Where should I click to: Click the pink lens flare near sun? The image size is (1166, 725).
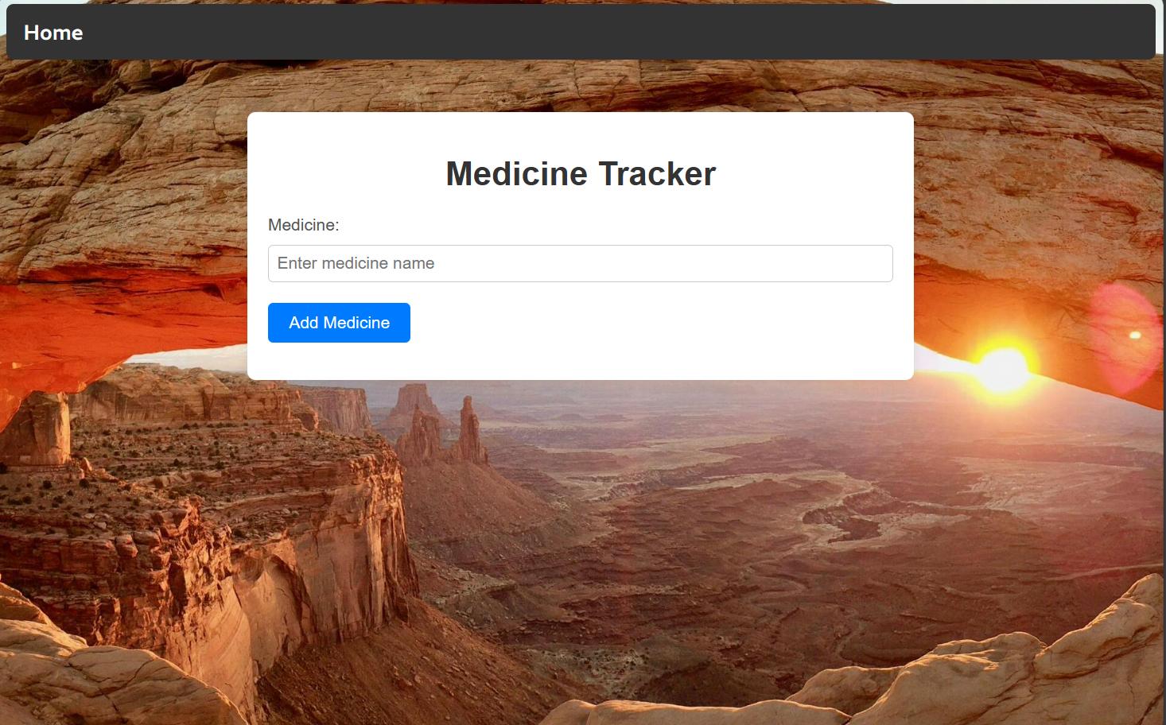pyautogui.click(x=1125, y=337)
